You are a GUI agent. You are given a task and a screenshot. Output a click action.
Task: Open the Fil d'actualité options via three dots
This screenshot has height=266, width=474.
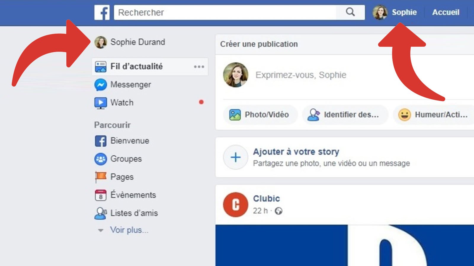(x=198, y=66)
